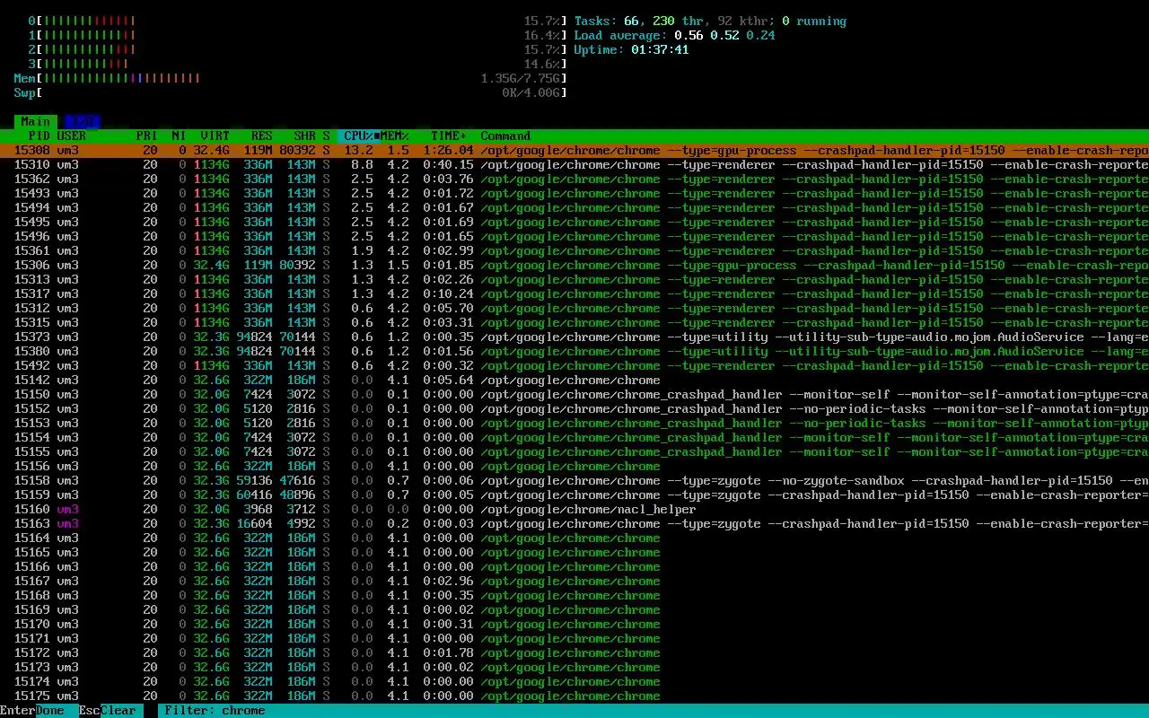
Task: Select AudioService utility row PID 15380
Action: (x=574, y=351)
